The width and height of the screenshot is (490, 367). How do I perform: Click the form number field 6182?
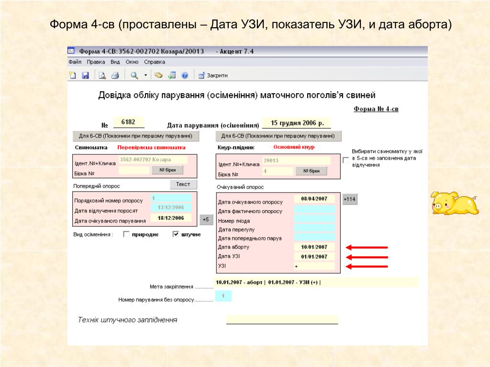[x=128, y=122]
